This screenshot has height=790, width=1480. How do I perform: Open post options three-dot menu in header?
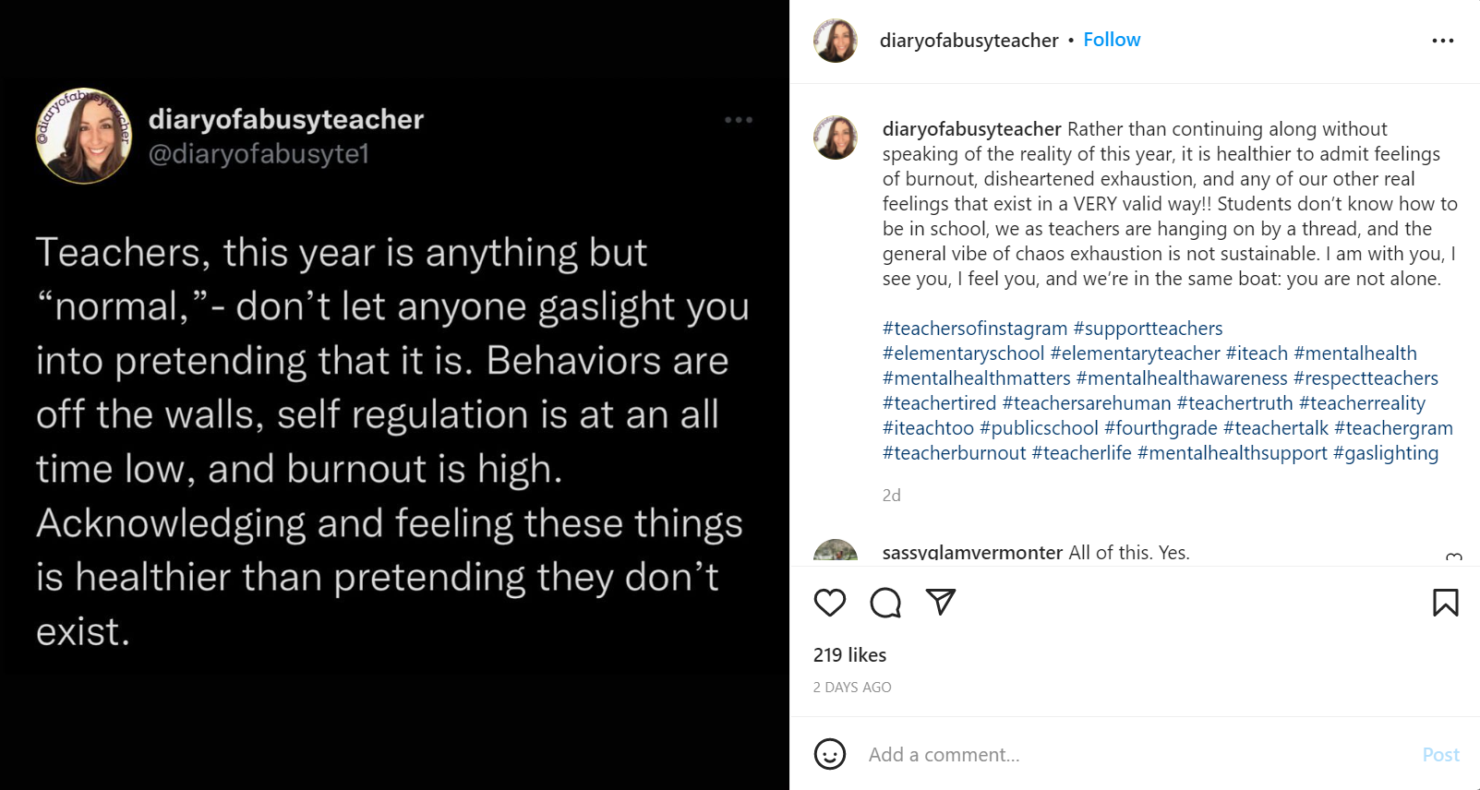coord(1442,41)
